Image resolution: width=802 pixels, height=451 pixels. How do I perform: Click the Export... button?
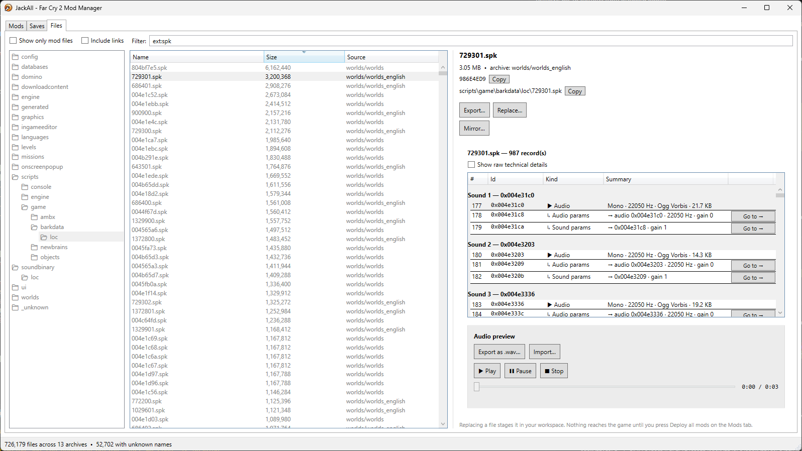(x=474, y=110)
